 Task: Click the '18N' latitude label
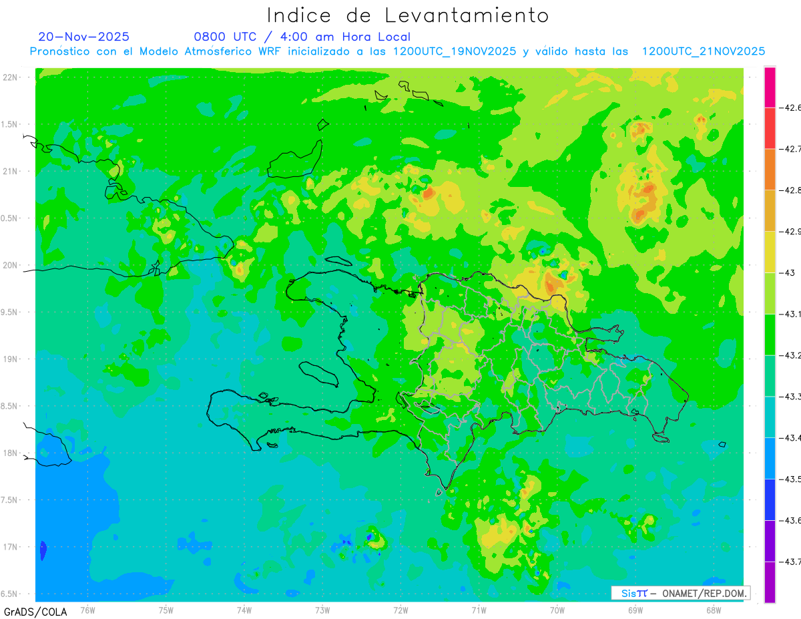click(x=10, y=453)
